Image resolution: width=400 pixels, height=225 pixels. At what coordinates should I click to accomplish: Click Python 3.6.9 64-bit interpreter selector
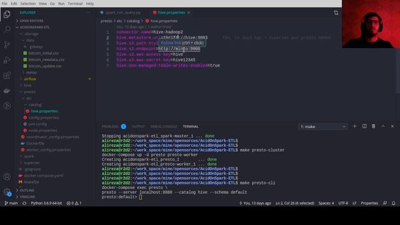pyautogui.click(x=46, y=203)
